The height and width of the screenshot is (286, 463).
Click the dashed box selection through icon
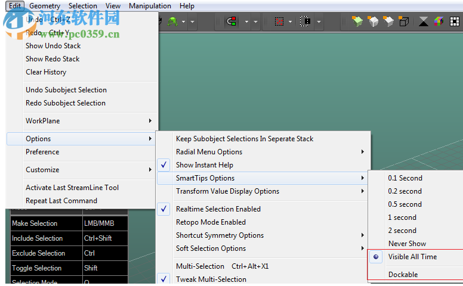click(x=305, y=21)
